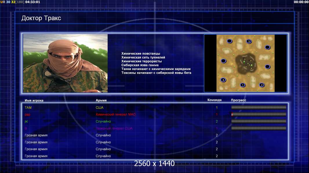This screenshot has width=309, height=173.
Task: Click the "UR 30 32[180]" overlay counter
Action: 12,2
